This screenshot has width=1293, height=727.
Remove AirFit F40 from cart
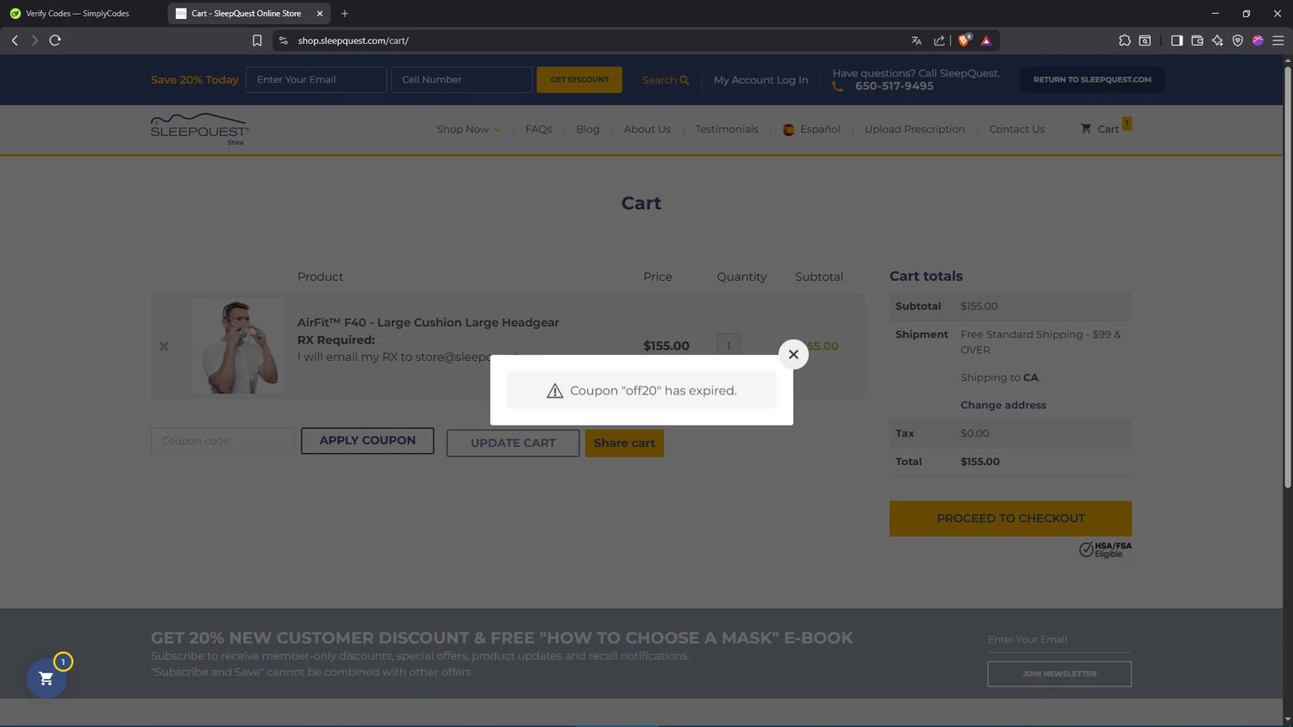click(x=164, y=346)
